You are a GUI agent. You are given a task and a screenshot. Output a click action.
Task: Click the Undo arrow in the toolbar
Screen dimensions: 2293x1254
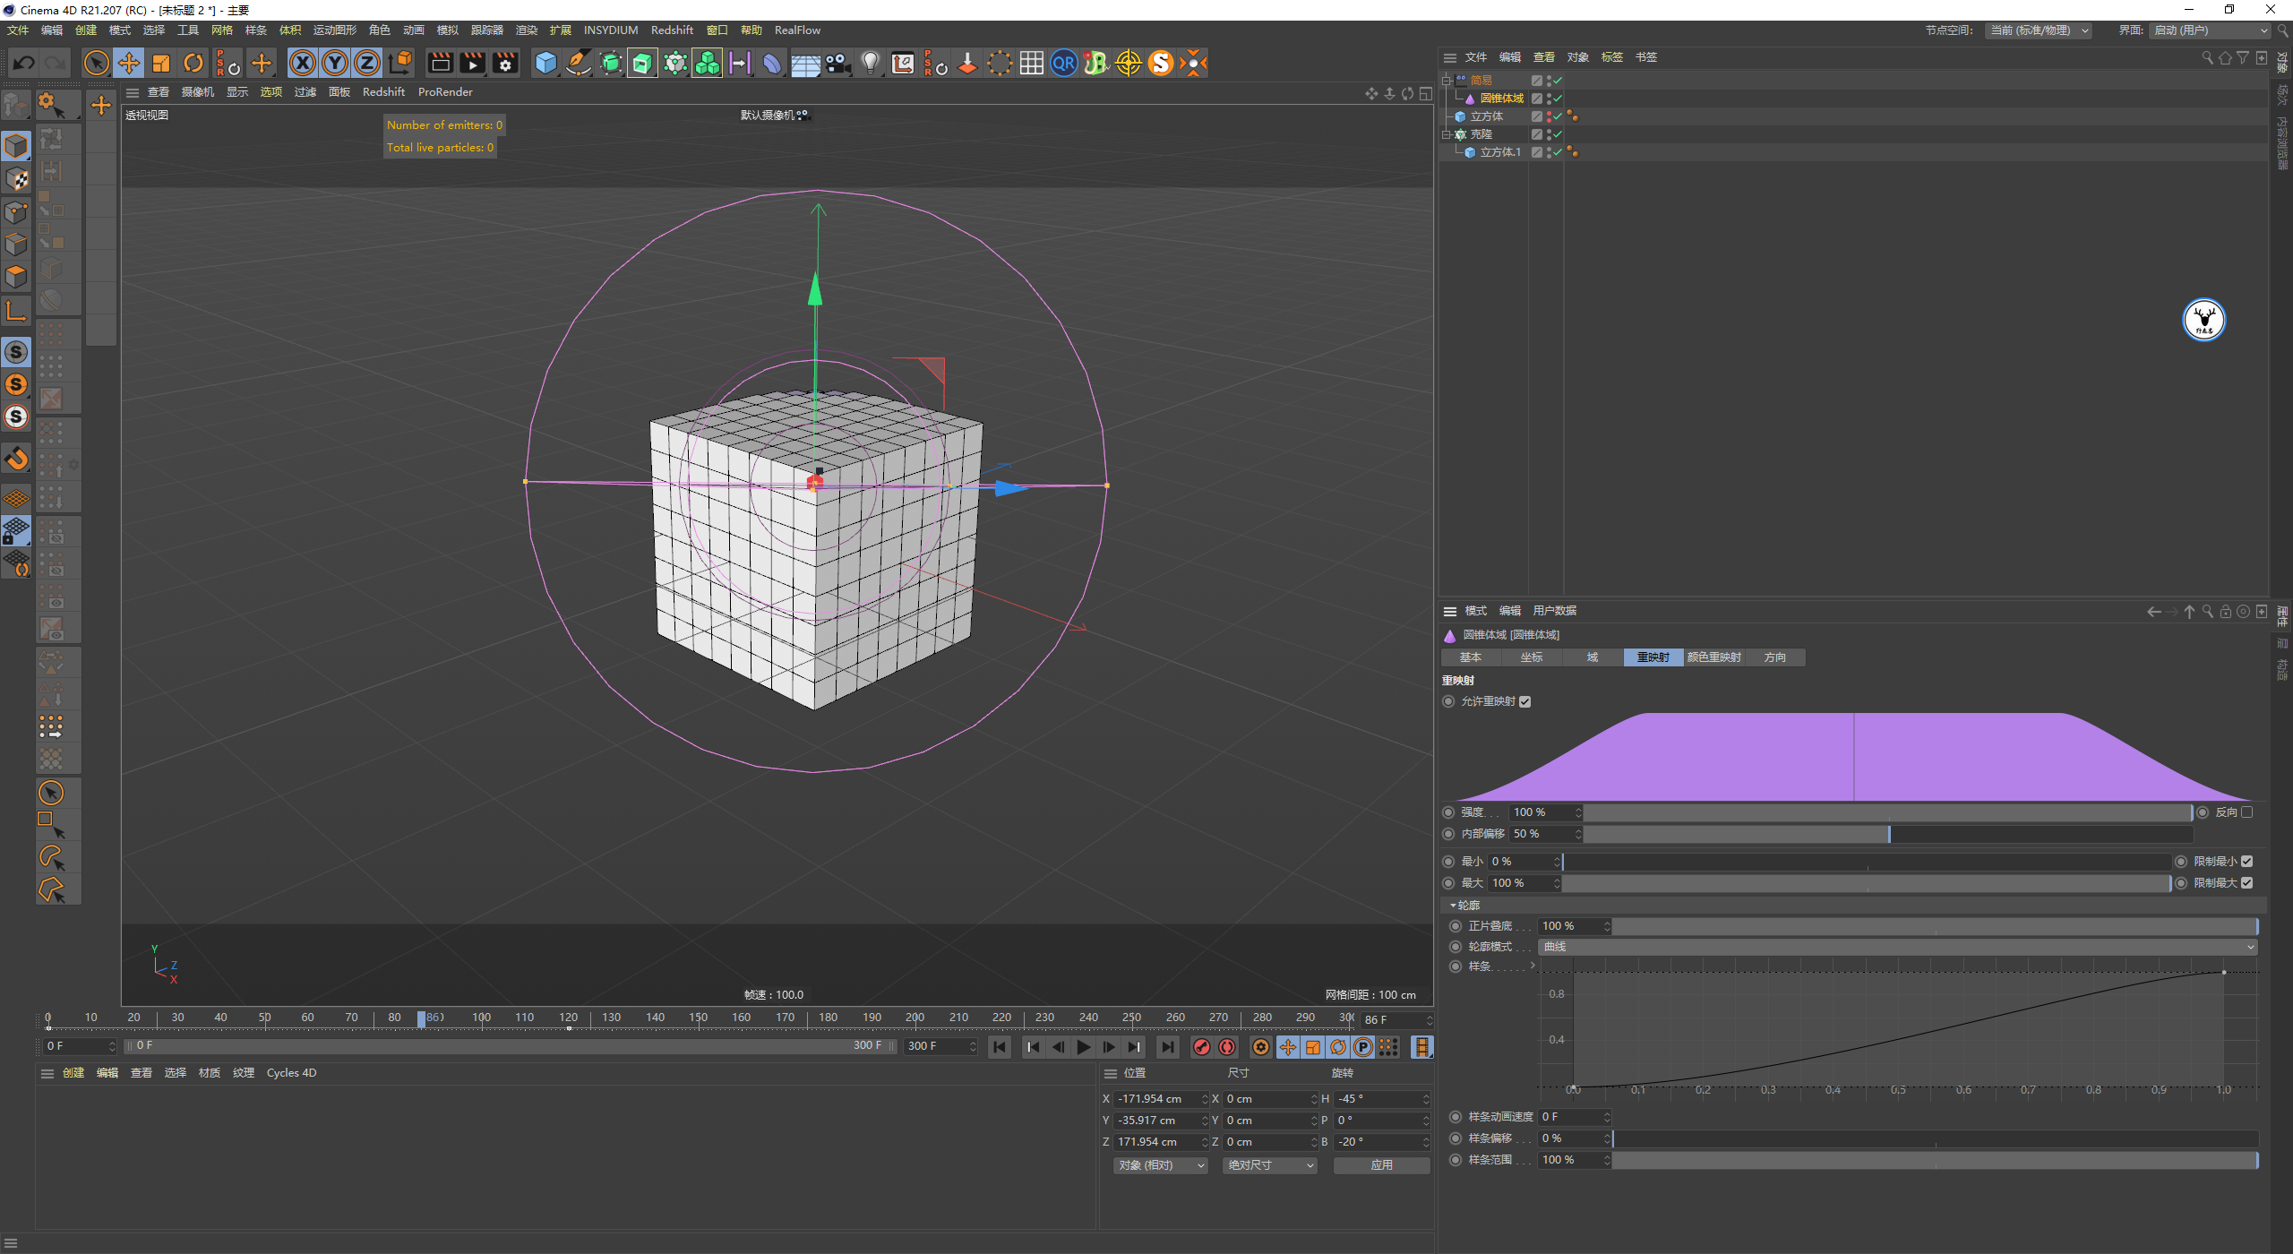pyautogui.click(x=24, y=63)
